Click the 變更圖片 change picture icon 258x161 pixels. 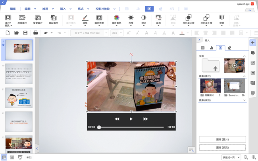click(38, 18)
